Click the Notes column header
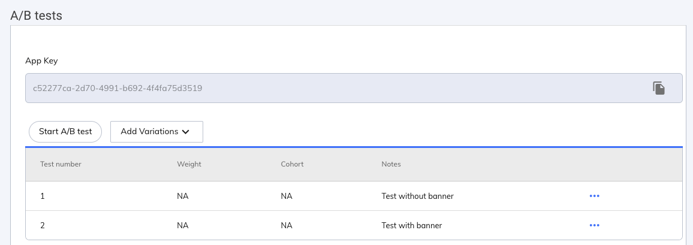 click(x=391, y=164)
